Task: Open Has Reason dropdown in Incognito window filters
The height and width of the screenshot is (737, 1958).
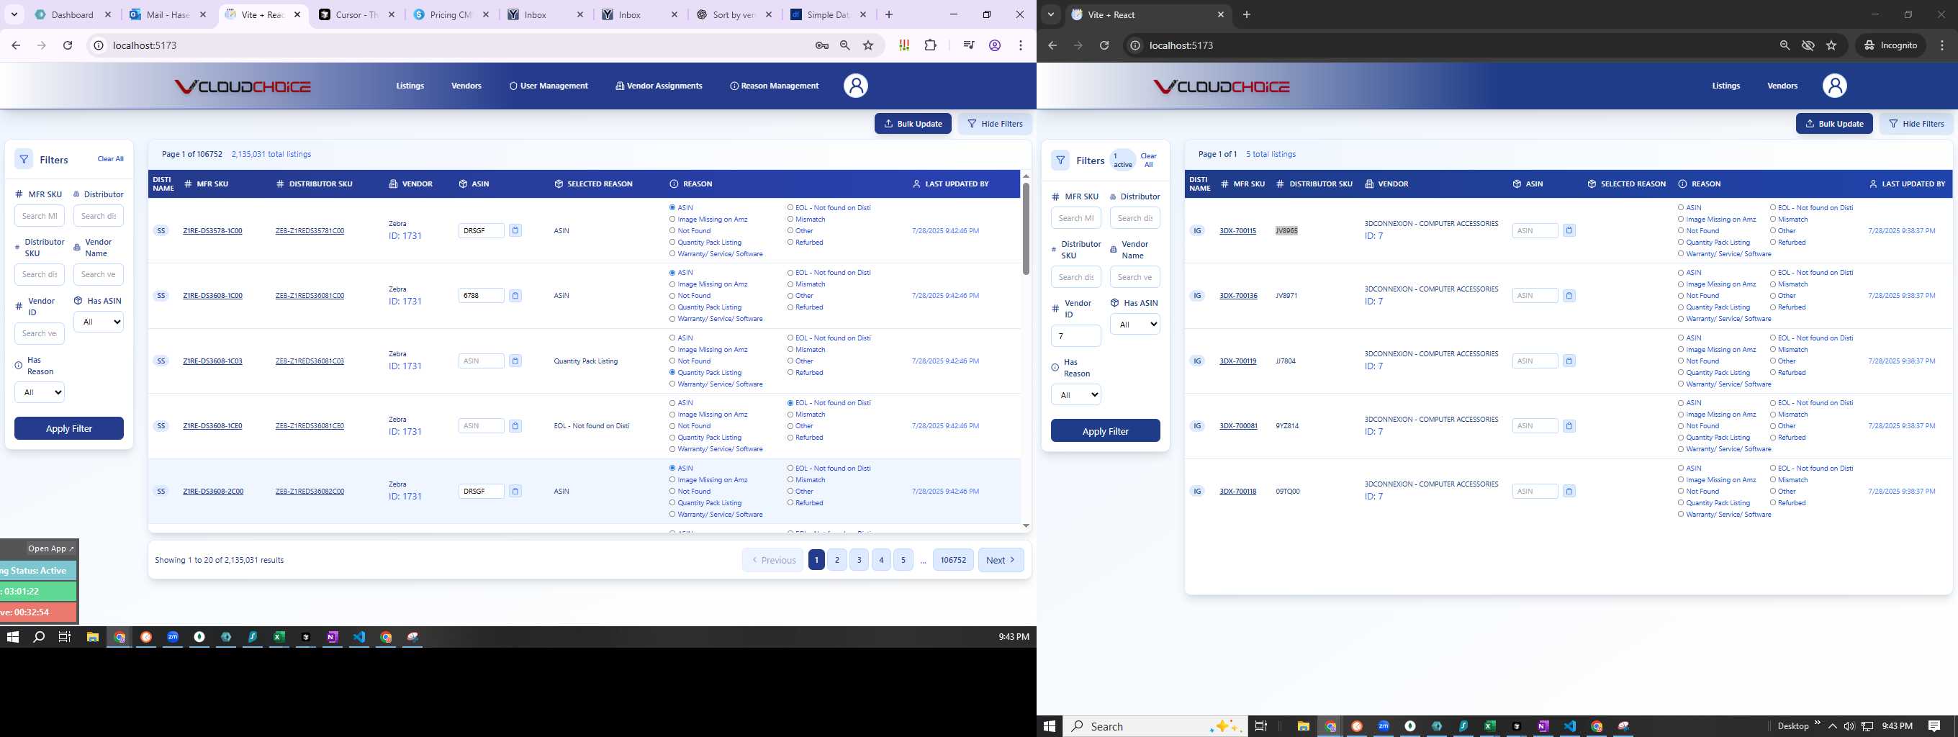Action: (1075, 395)
